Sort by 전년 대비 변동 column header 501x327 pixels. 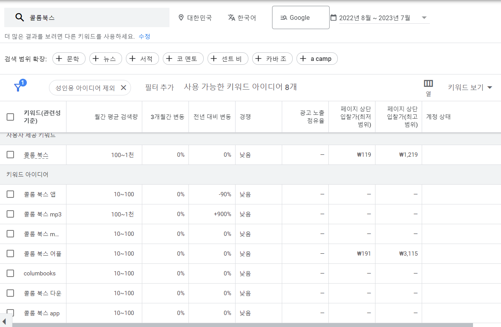212,117
